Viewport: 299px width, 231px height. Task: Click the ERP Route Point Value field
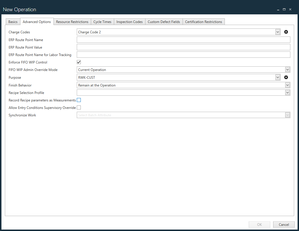(x=183, y=47)
